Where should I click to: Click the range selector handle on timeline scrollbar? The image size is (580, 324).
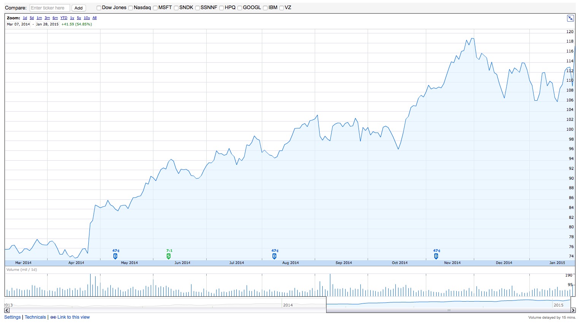click(x=449, y=310)
